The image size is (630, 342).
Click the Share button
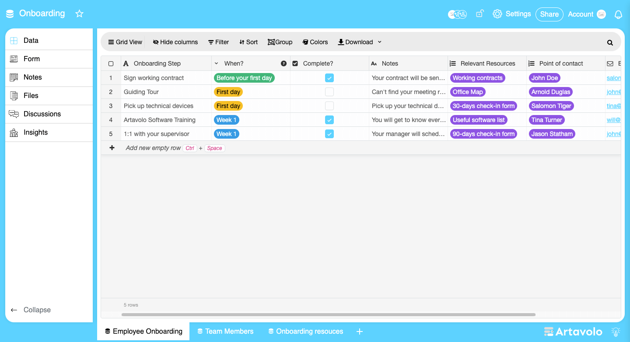[x=549, y=14]
